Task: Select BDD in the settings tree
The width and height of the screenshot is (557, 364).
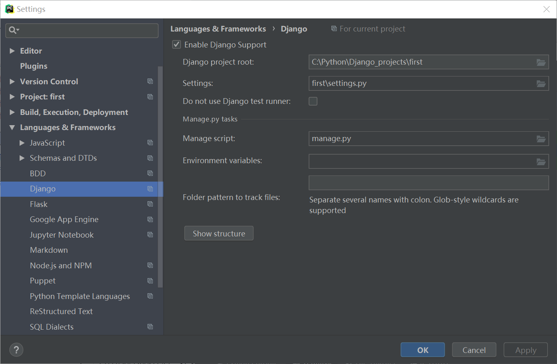Action: coord(38,173)
